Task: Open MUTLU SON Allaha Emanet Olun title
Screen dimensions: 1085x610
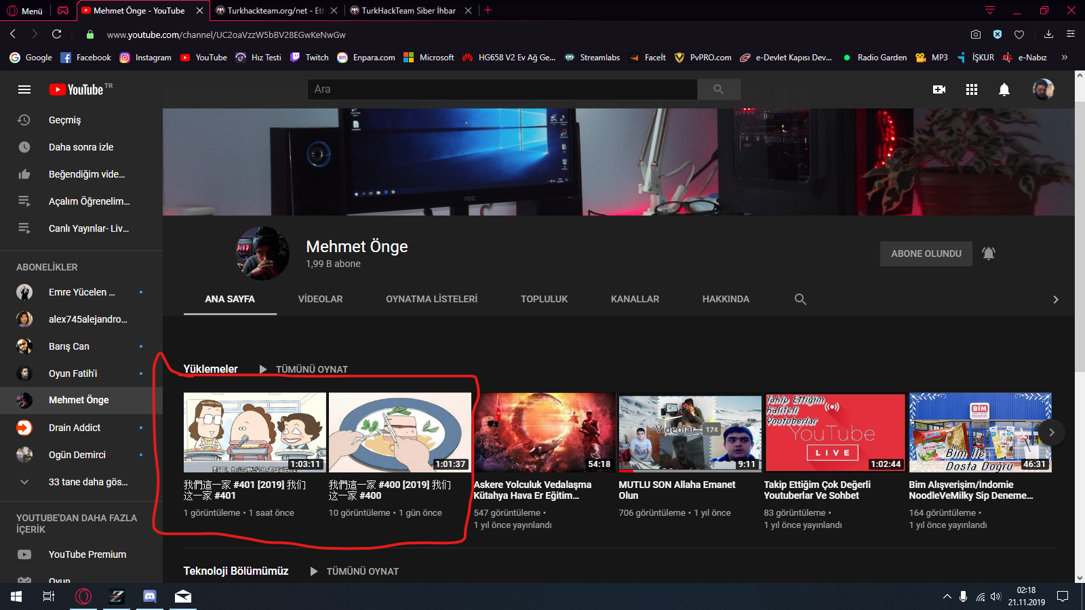Action: pos(677,490)
